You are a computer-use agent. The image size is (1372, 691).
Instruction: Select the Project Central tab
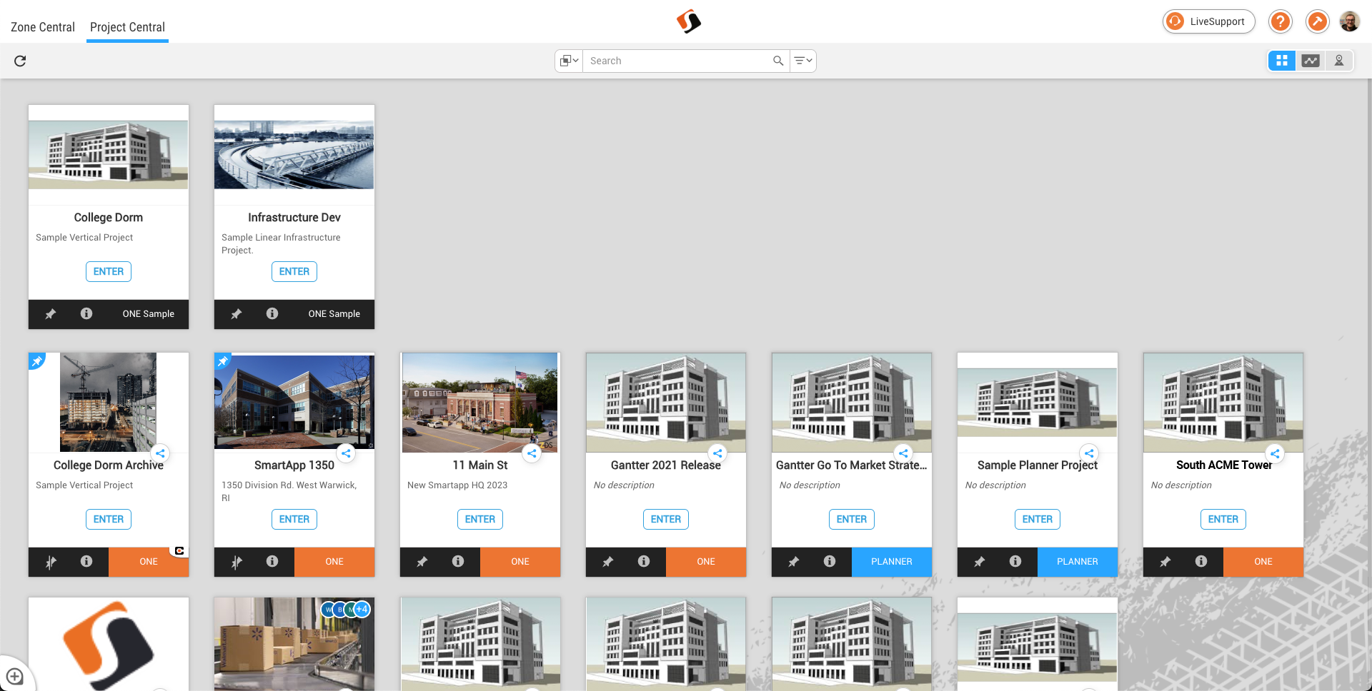pyautogui.click(x=127, y=27)
